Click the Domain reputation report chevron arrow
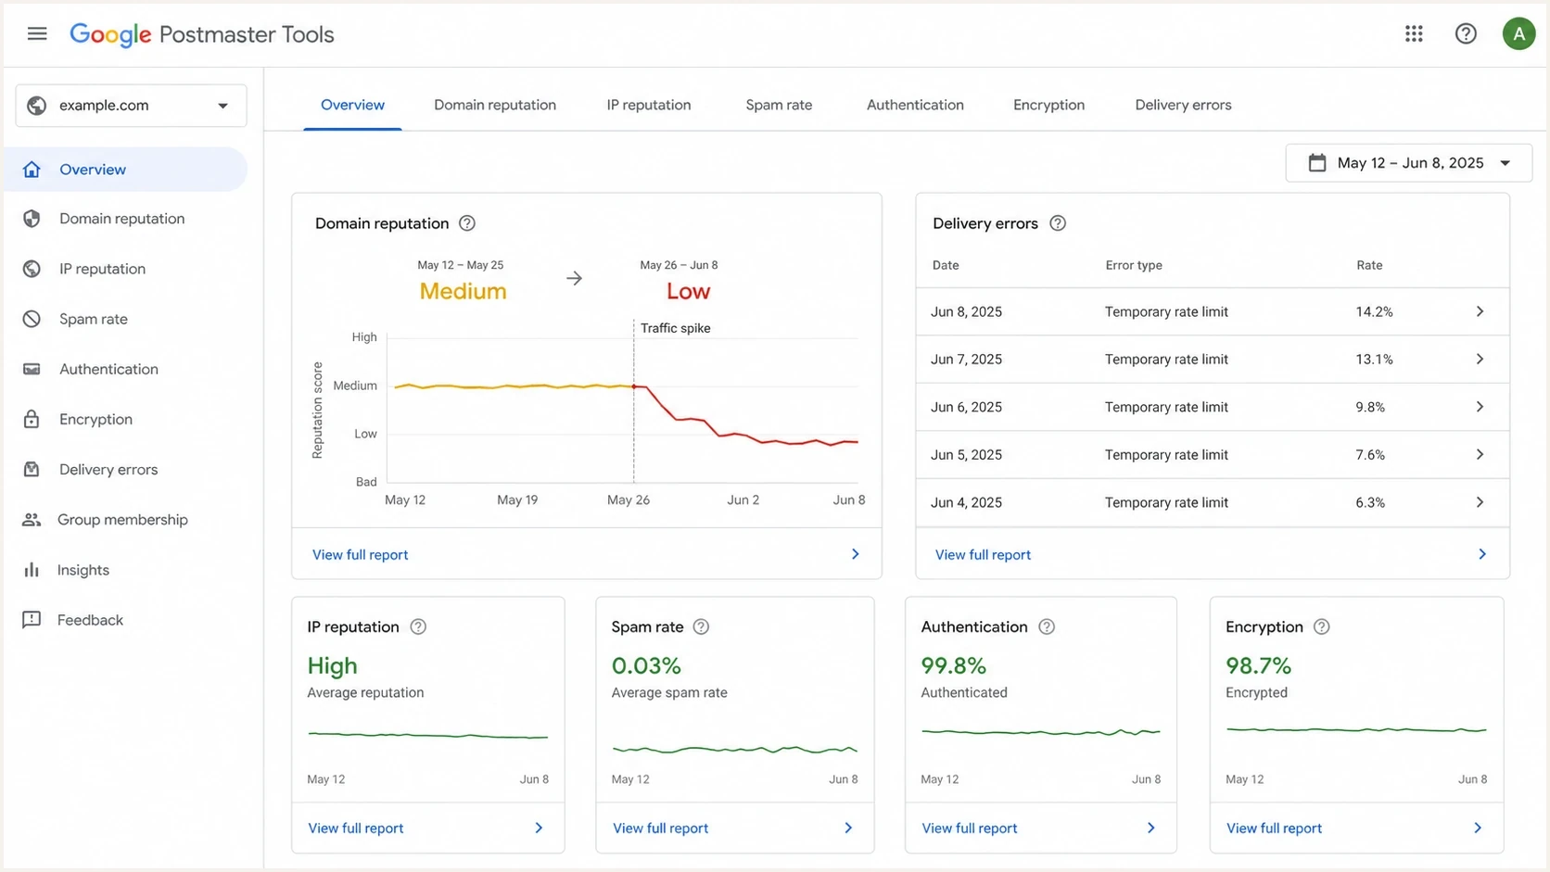This screenshot has width=1550, height=872. 855,554
